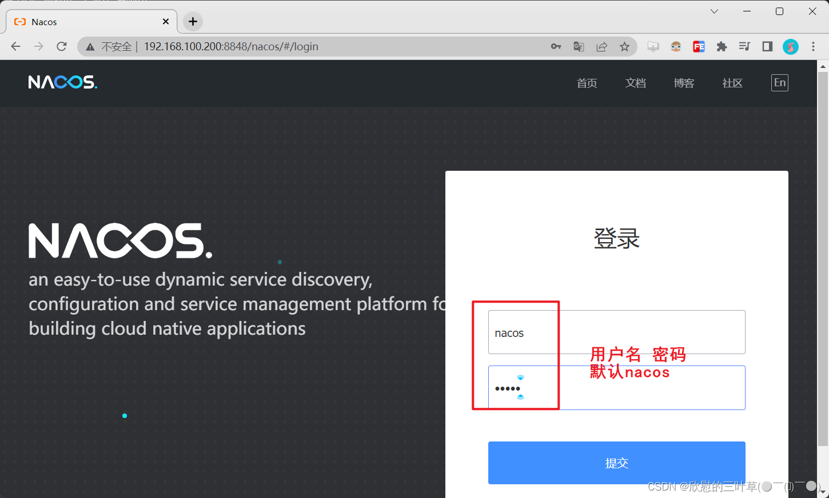The width and height of the screenshot is (829, 498).
Task: Translate this page via the translate icon
Action: (x=579, y=46)
